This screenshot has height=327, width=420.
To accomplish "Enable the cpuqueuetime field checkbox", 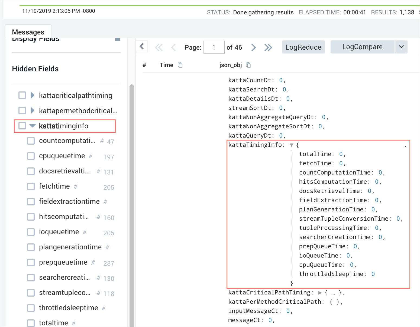I will tap(31, 156).
